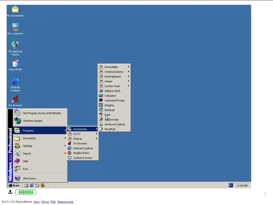Launch D+ Browser from Programs menu

83,143
